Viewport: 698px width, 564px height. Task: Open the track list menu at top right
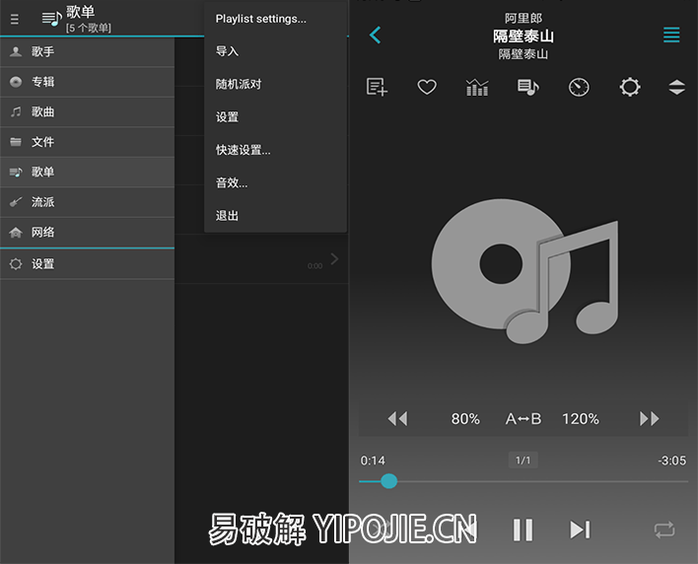click(671, 35)
